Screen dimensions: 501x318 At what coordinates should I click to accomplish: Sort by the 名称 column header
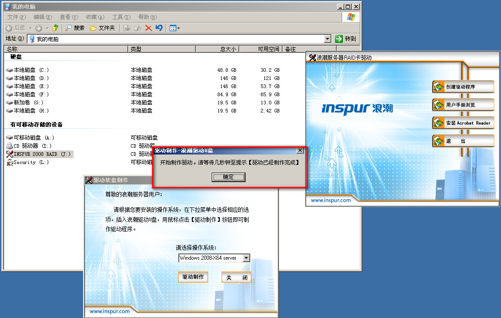point(66,49)
